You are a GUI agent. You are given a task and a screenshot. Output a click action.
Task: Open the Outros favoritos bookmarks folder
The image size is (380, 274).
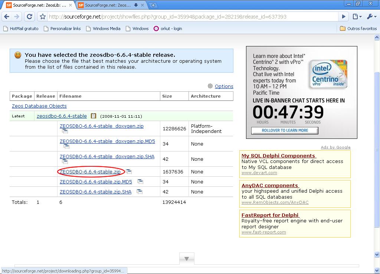358,29
